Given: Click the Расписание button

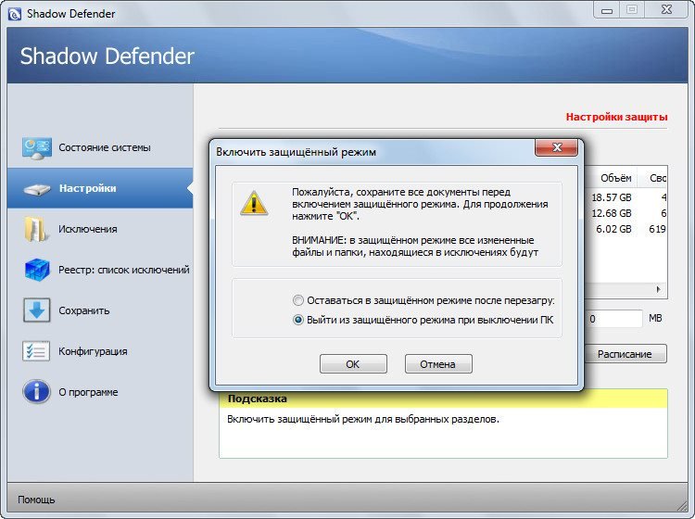Looking at the screenshot, I should (625, 354).
